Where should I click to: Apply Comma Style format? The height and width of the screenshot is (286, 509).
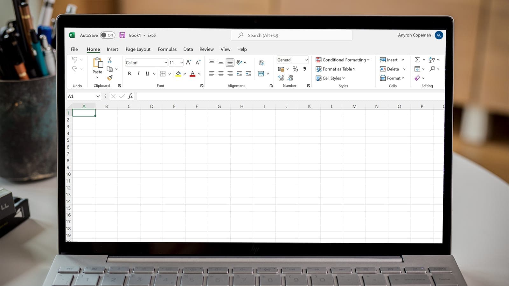tap(305, 69)
